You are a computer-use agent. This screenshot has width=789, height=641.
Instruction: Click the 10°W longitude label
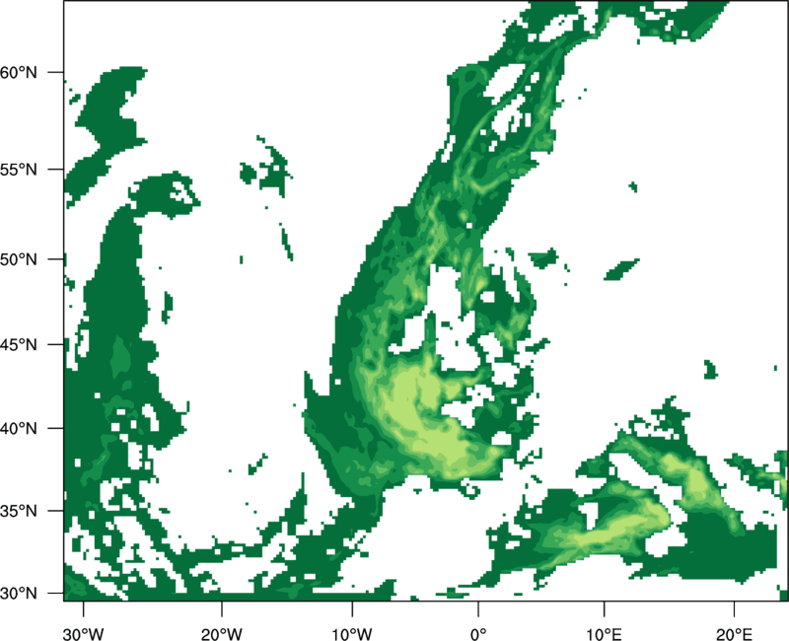(352, 634)
